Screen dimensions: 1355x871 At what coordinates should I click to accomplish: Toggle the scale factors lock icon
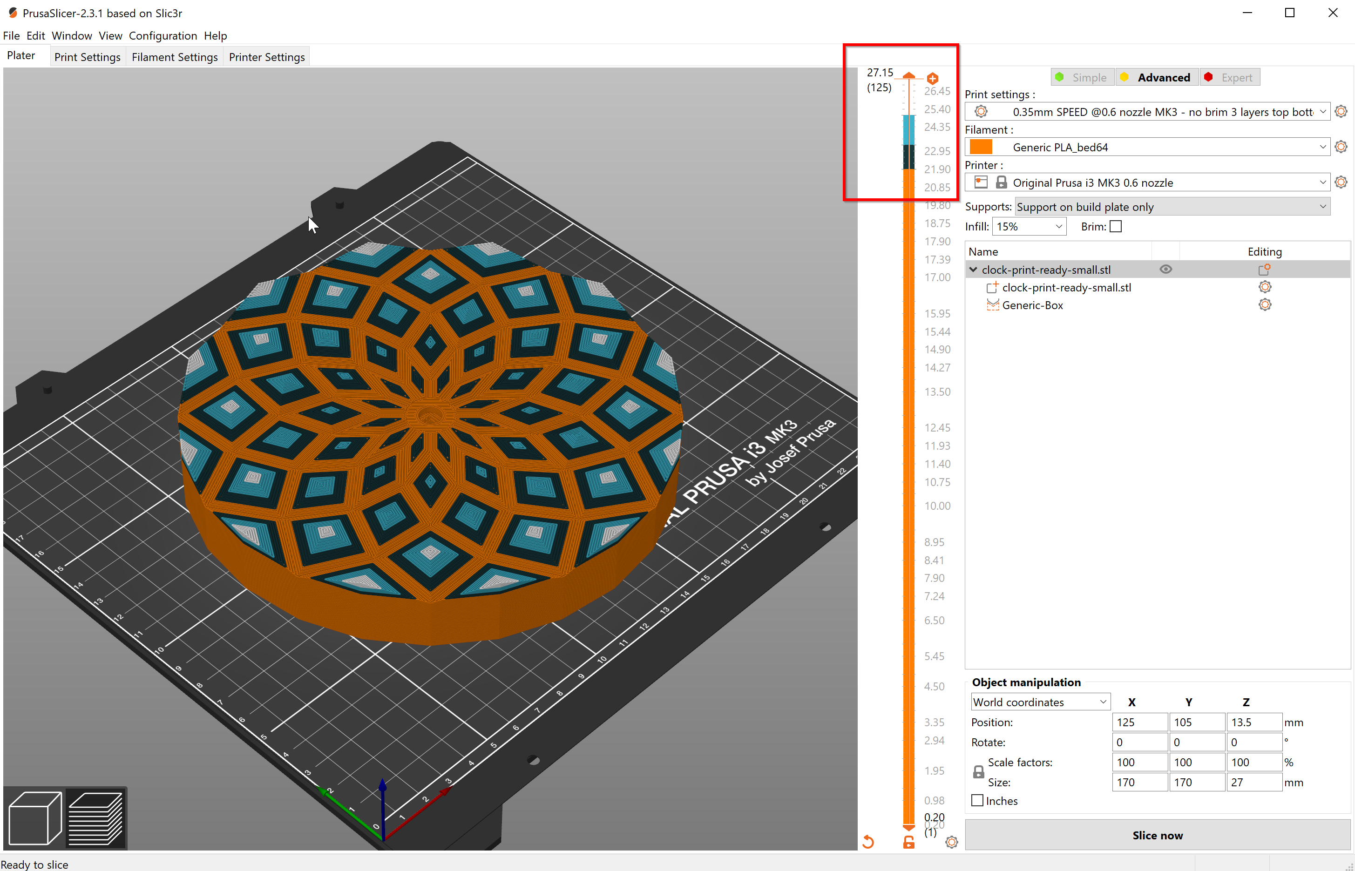click(978, 772)
